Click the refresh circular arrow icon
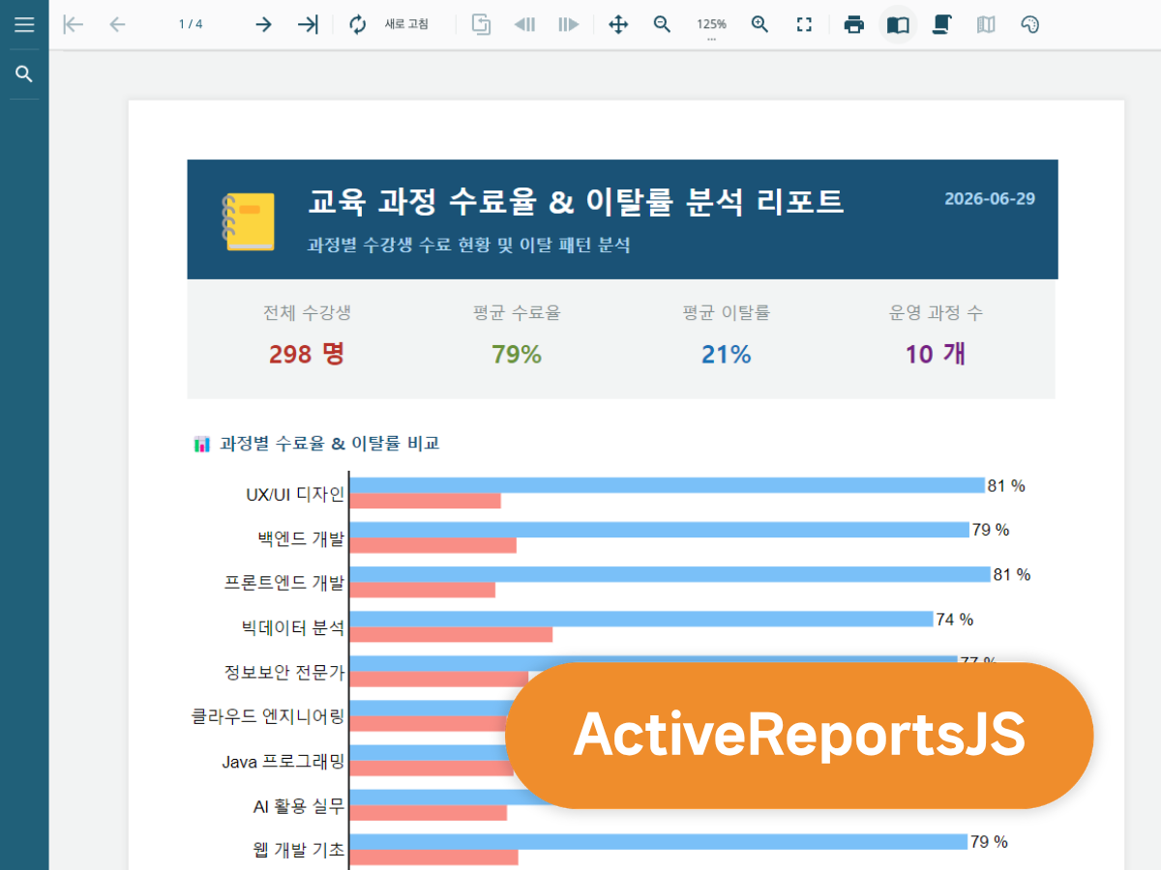1161x870 pixels. click(358, 24)
